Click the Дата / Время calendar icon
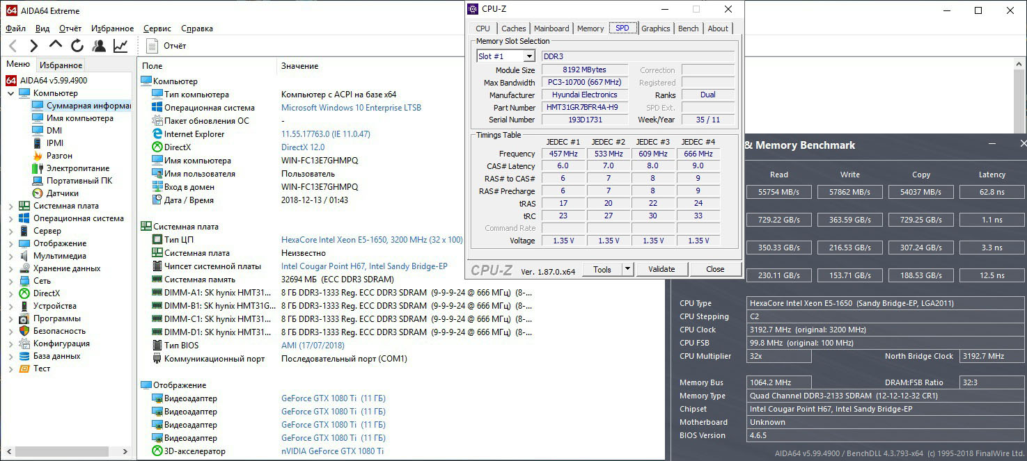 click(x=157, y=200)
